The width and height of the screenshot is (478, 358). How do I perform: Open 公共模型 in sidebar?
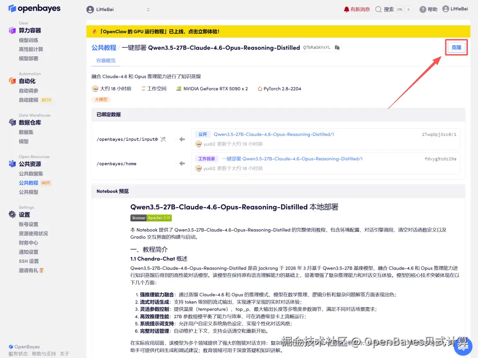(x=28, y=192)
